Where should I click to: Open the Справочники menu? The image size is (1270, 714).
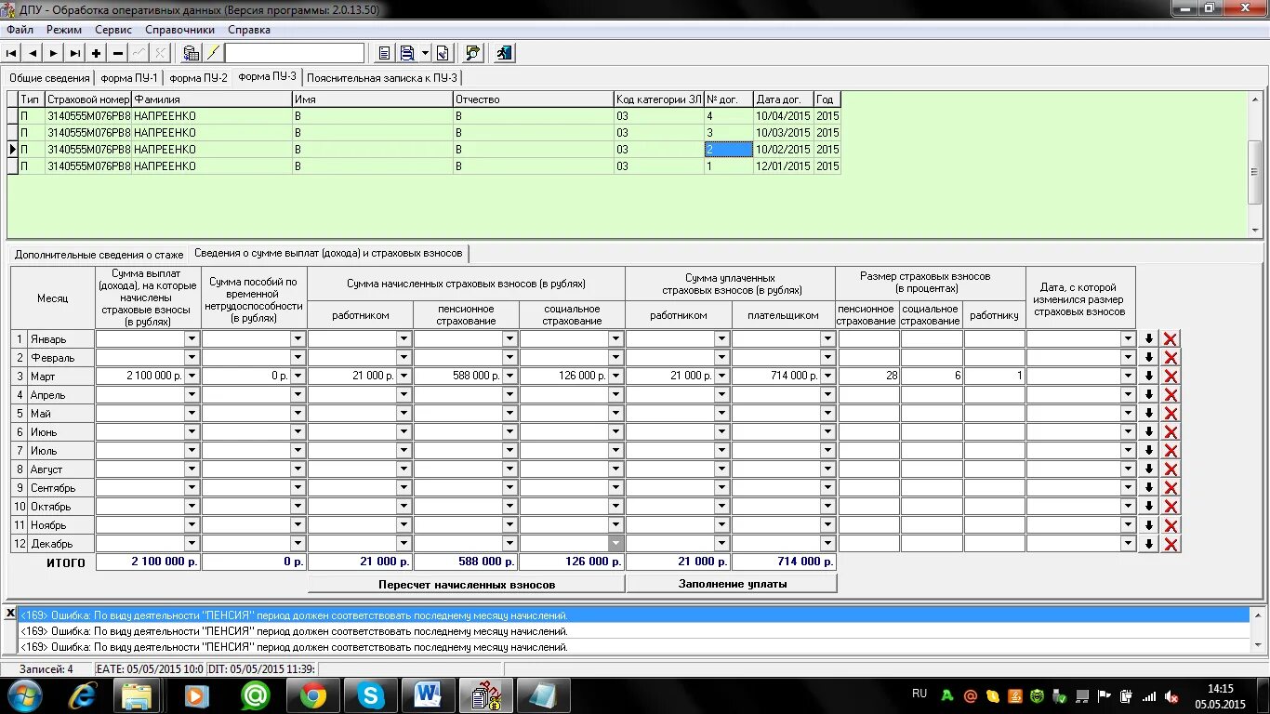(x=180, y=30)
